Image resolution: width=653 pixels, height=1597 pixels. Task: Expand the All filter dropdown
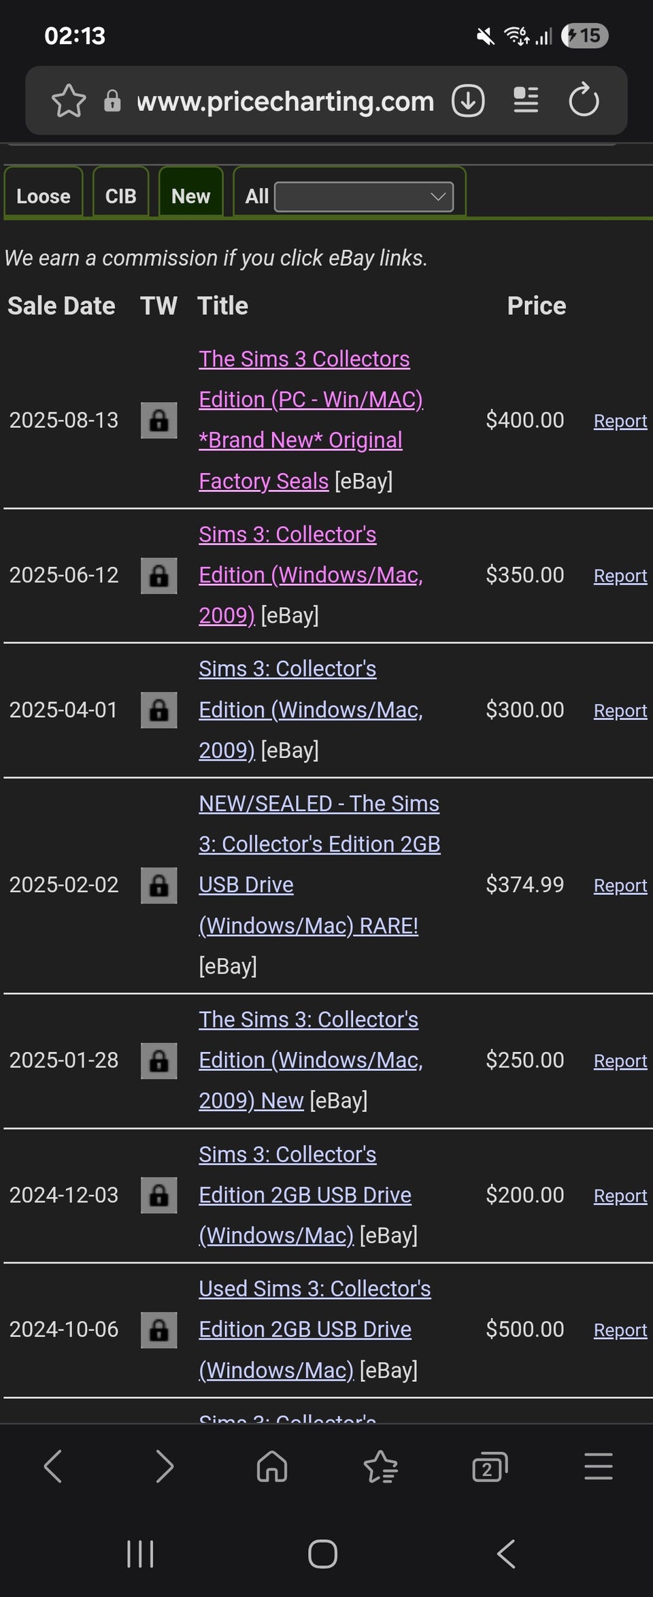pyautogui.click(x=364, y=197)
